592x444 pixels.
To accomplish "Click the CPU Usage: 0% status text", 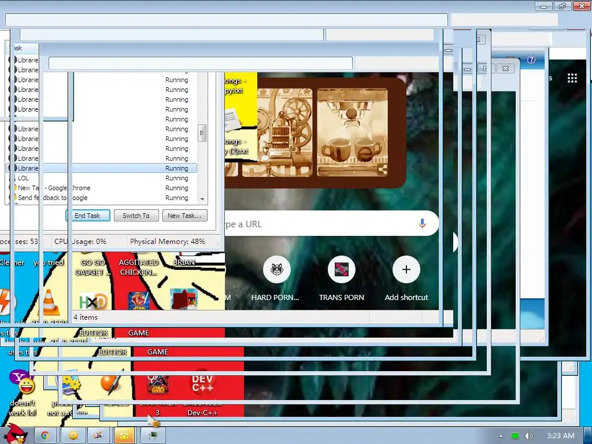I will coord(80,242).
